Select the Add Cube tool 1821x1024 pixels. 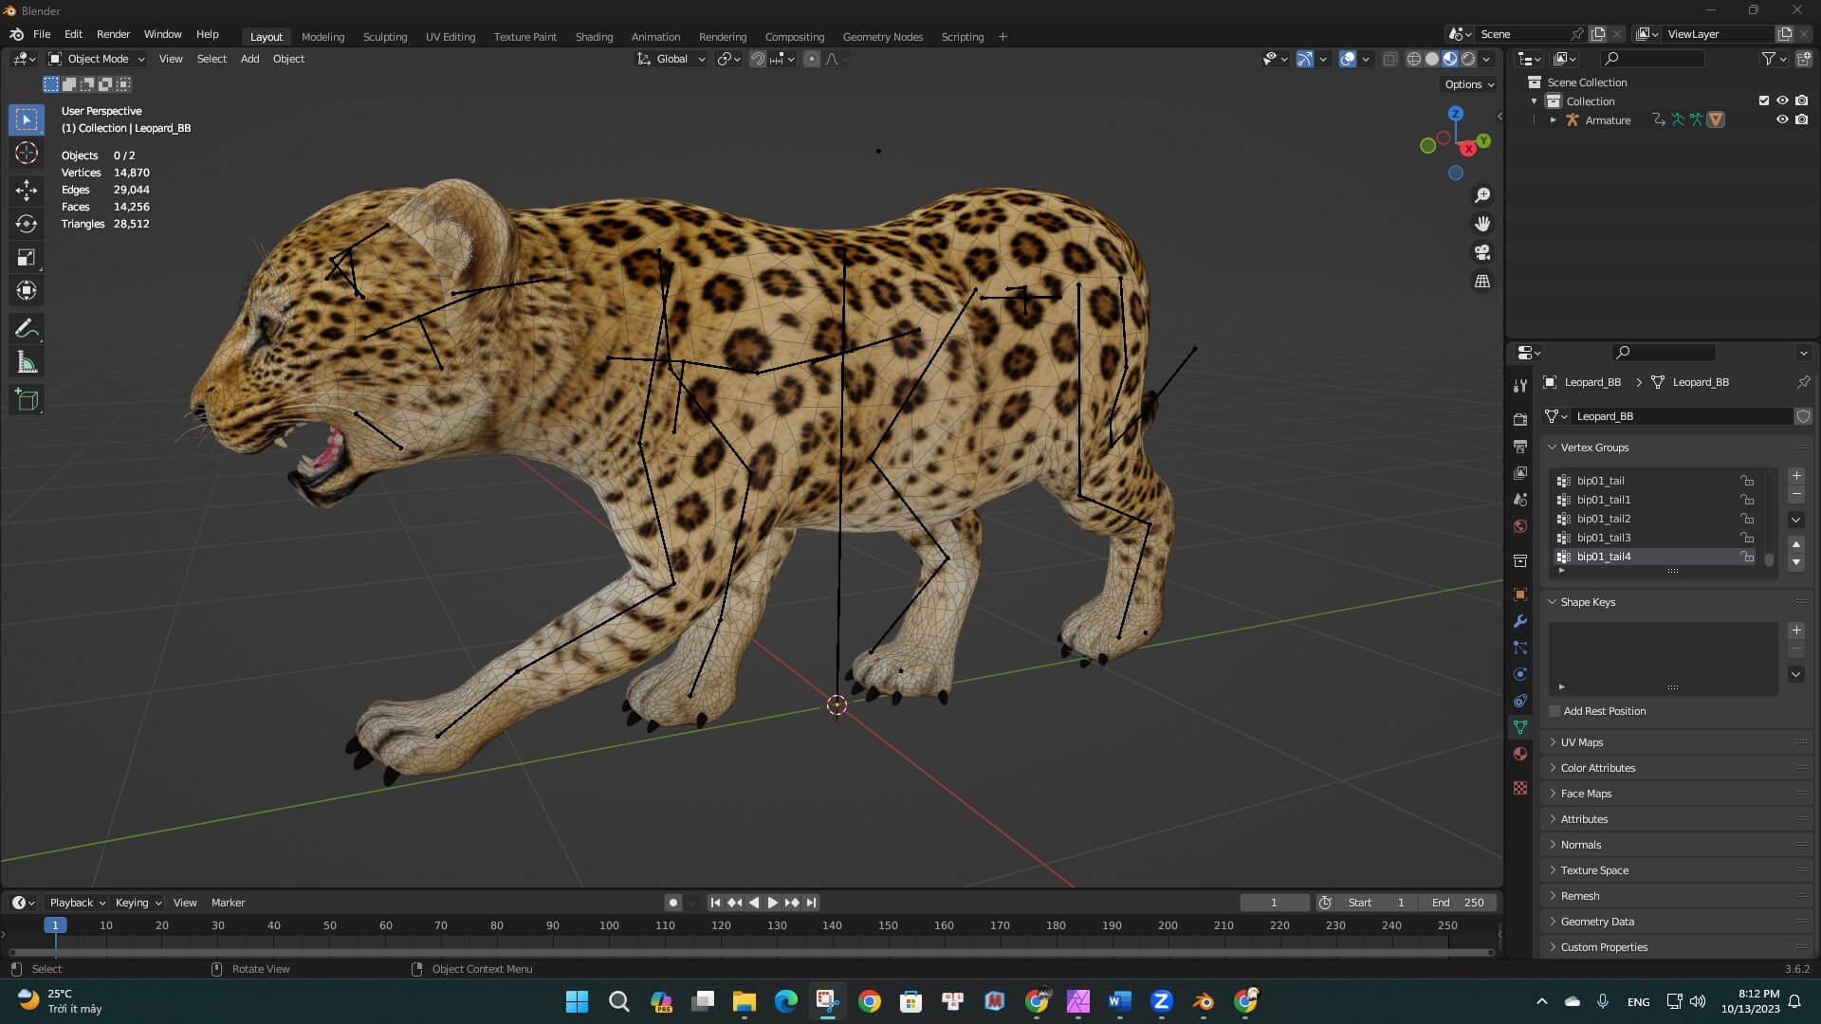pos(27,400)
